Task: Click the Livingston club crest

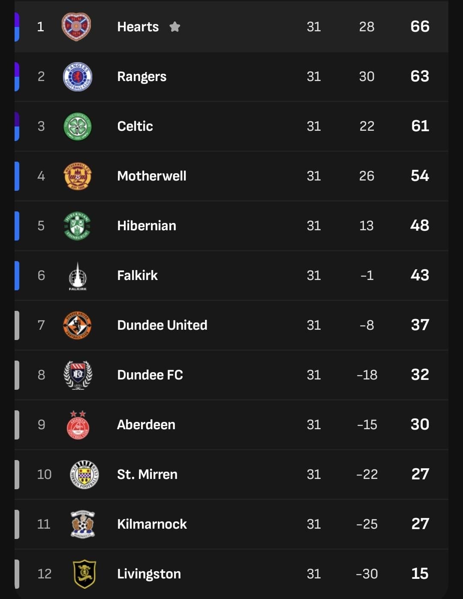Action: click(84, 574)
